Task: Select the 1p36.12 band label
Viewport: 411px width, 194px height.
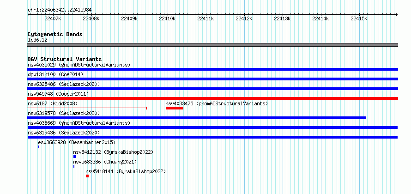Action: pyautogui.click(x=37, y=40)
